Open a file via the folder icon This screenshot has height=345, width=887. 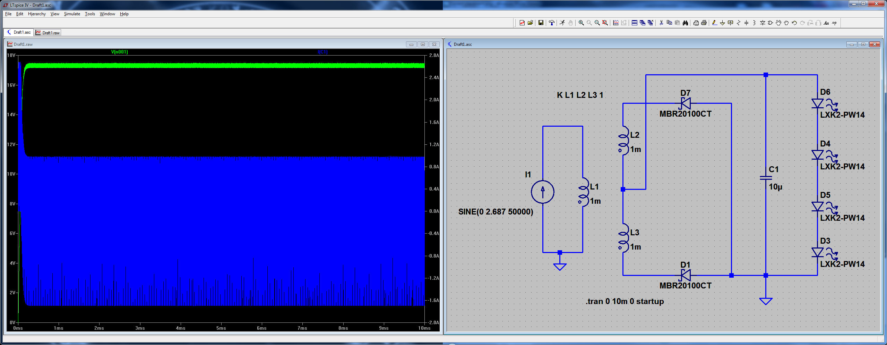point(530,23)
